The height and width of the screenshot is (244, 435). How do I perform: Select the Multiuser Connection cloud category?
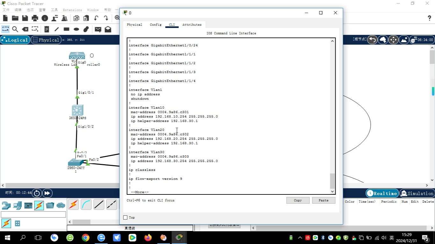[61, 206]
